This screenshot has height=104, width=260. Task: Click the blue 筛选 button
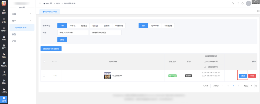pyautogui.click(x=62, y=40)
